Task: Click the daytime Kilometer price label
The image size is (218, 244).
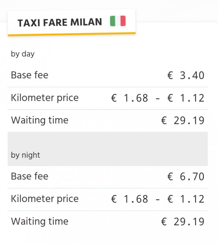Action: [45, 98]
